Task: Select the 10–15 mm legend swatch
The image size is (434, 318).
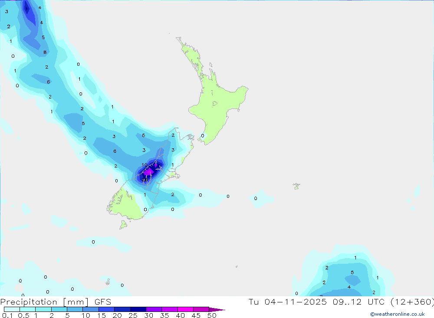Action: click(x=91, y=309)
